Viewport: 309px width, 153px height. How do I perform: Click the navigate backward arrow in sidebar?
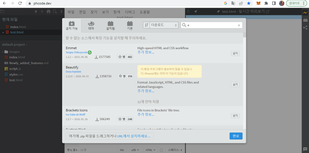pos(36,11)
